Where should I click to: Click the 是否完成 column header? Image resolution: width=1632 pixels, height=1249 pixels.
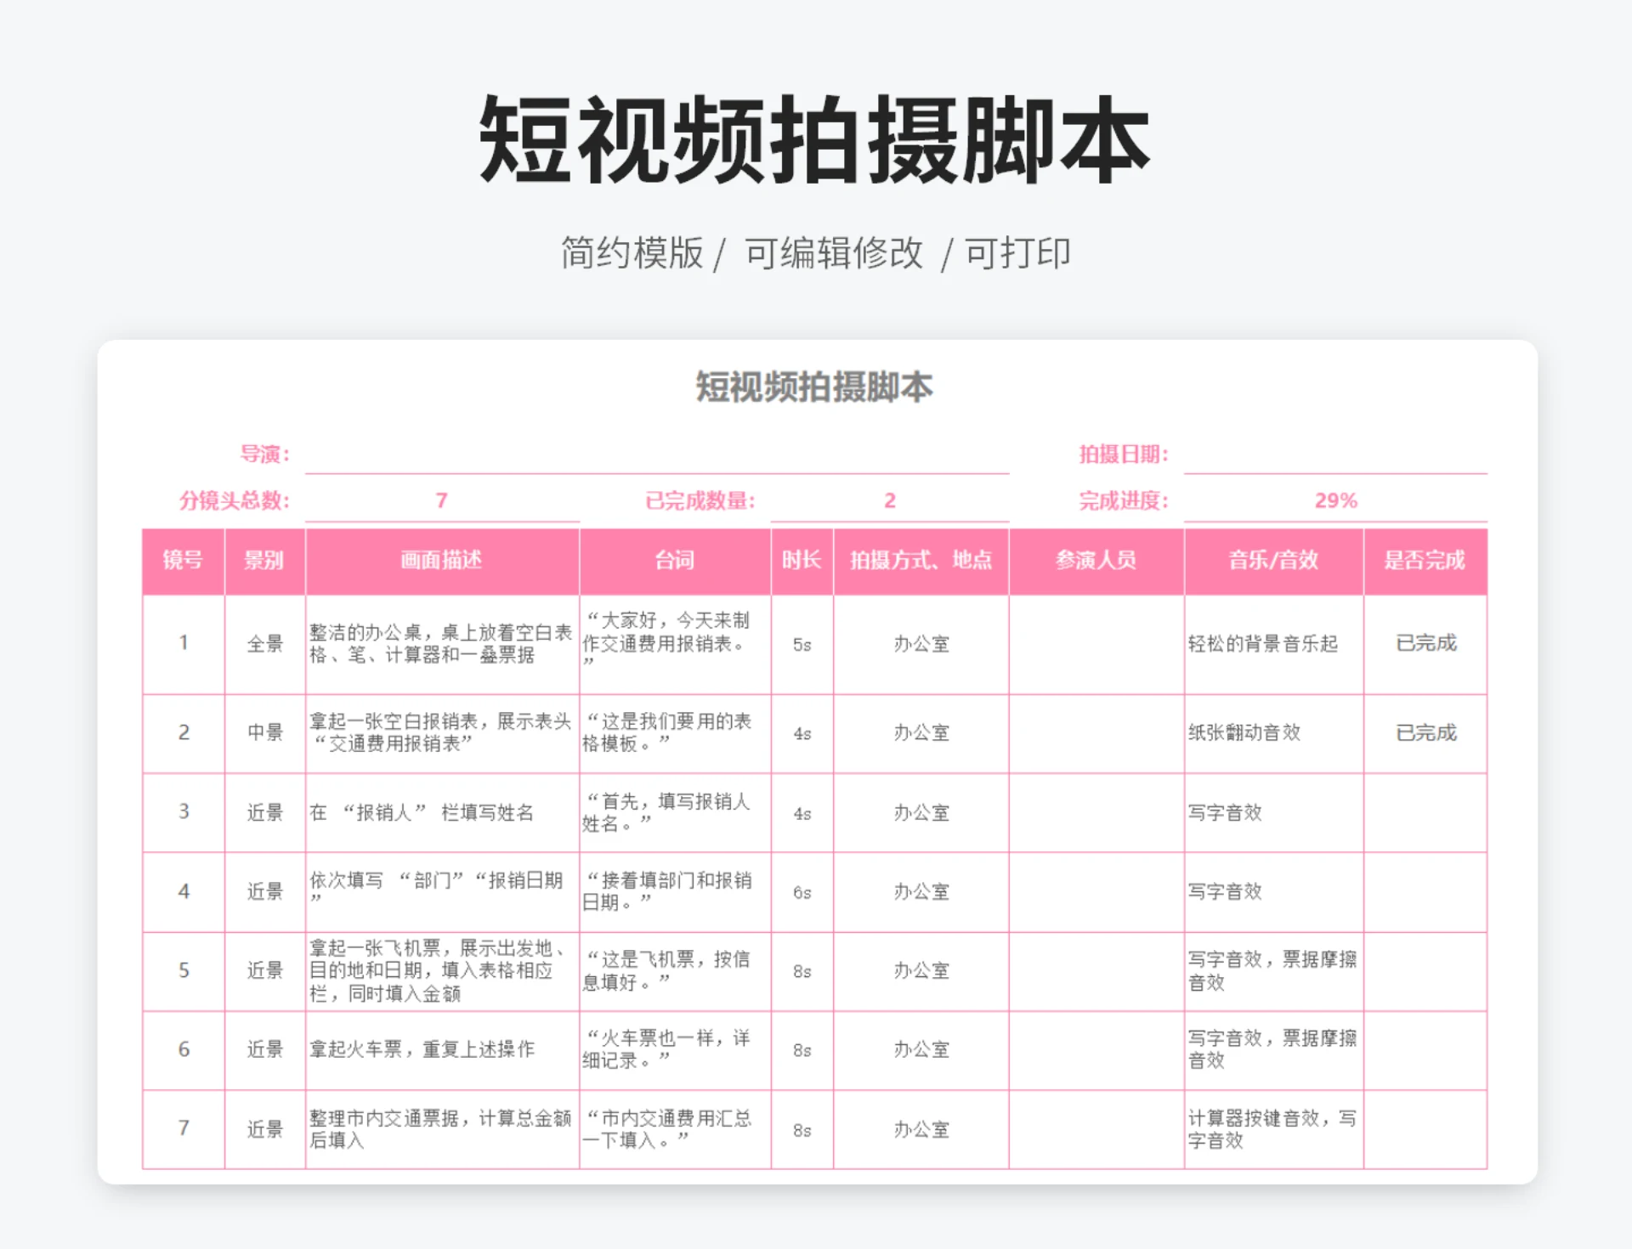point(1427,561)
